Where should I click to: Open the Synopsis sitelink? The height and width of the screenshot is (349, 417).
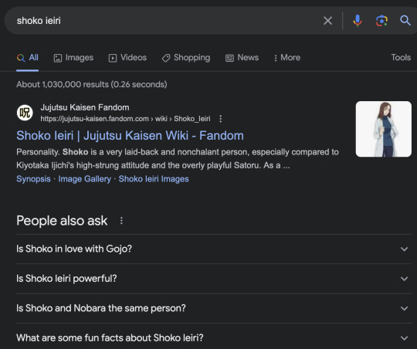(x=33, y=179)
